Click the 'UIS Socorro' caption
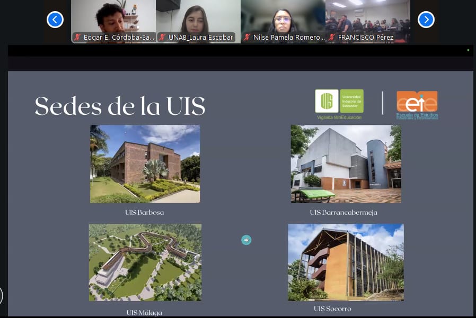The width and height of the screenshot is (476, 318). [x=332, y=308]
